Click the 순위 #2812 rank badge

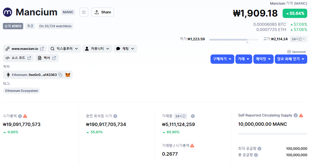coord(13,26)
